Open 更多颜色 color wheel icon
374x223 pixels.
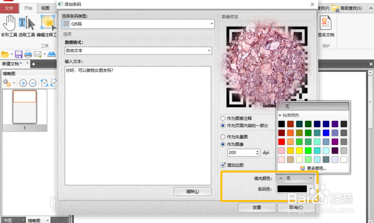click(x=303, y=168)
